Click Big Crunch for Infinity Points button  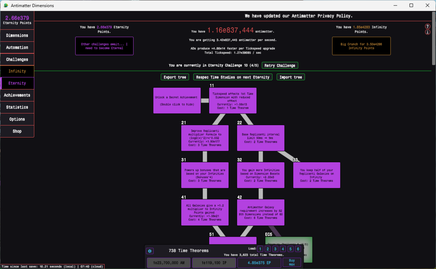(x=361, y=46)
